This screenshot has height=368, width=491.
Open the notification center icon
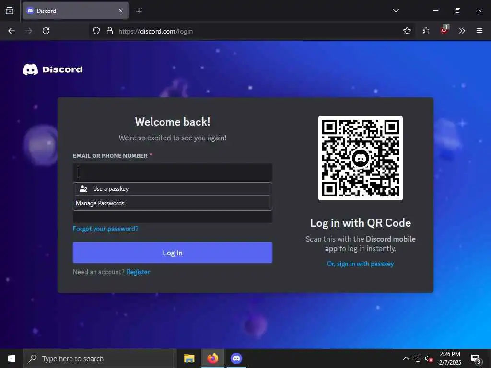point(476,358)
